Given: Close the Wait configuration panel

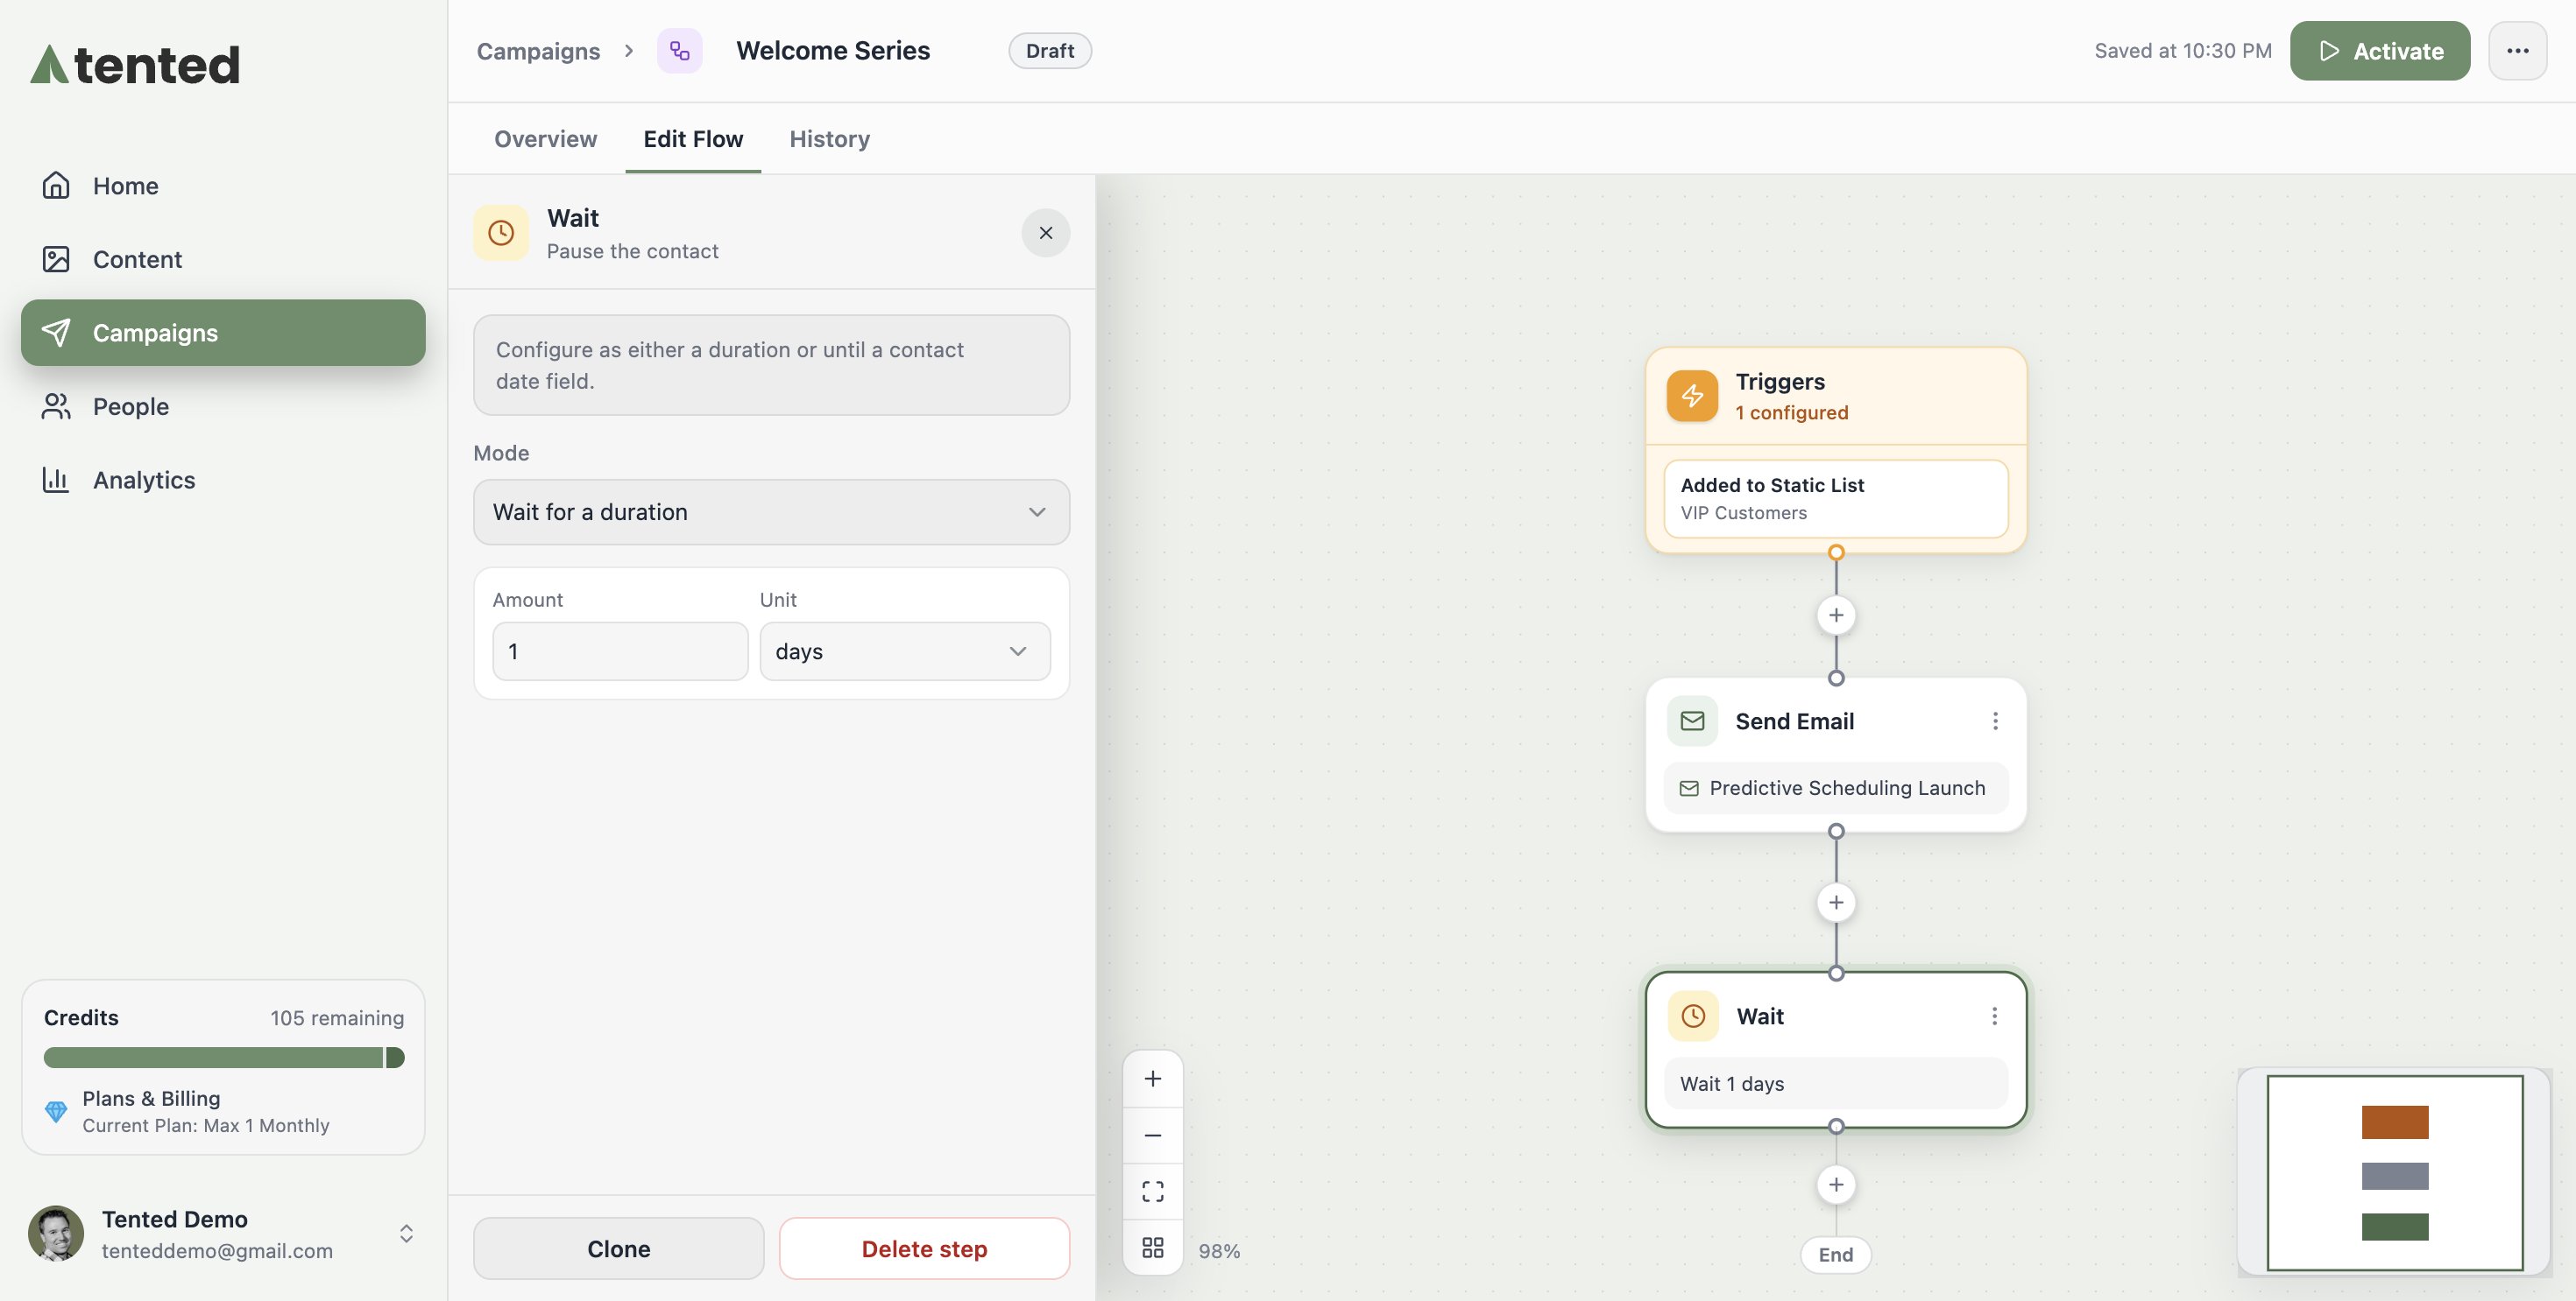Looking at the screenshot, I should point(1045,233).
